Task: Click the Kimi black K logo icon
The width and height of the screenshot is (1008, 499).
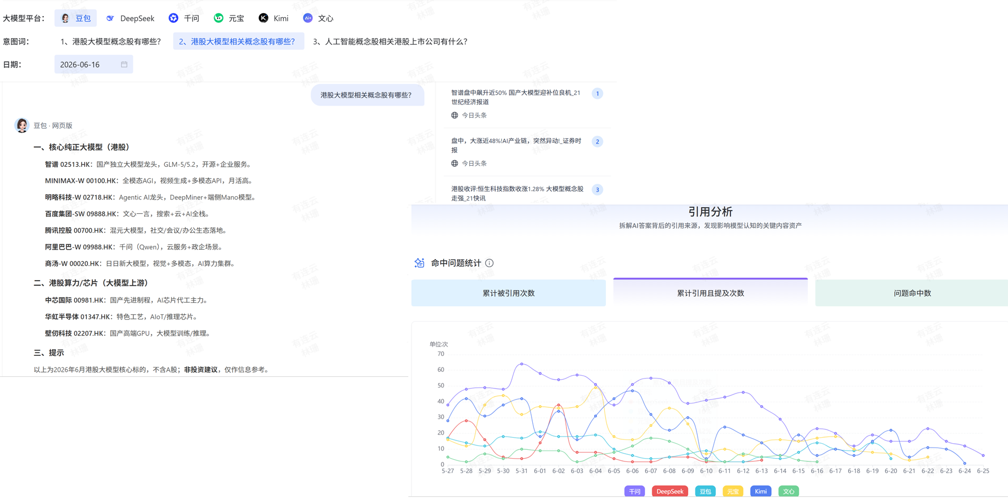Action: pyautogui.click(x=263, y=18)
